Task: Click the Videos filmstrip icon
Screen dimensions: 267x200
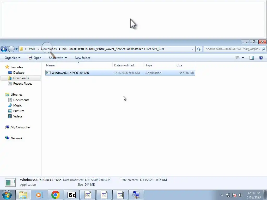Action: tap(10, 116)
